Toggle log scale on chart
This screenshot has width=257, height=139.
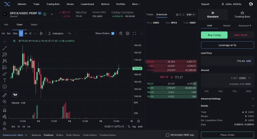click(134, 127)
